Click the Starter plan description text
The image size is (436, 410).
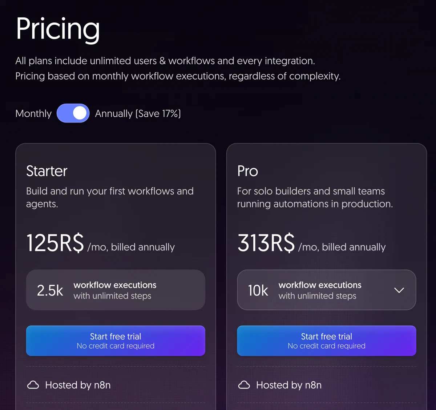tap(110, 197)
